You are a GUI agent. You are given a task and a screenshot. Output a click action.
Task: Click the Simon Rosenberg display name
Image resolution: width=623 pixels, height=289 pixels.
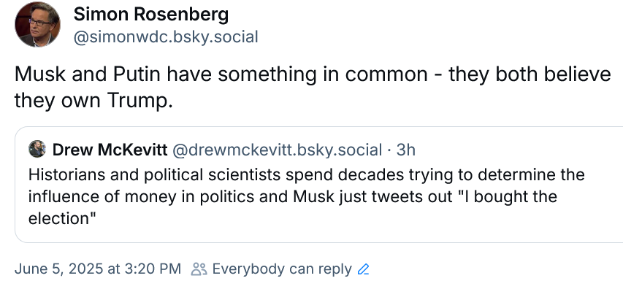click(151, 15)
